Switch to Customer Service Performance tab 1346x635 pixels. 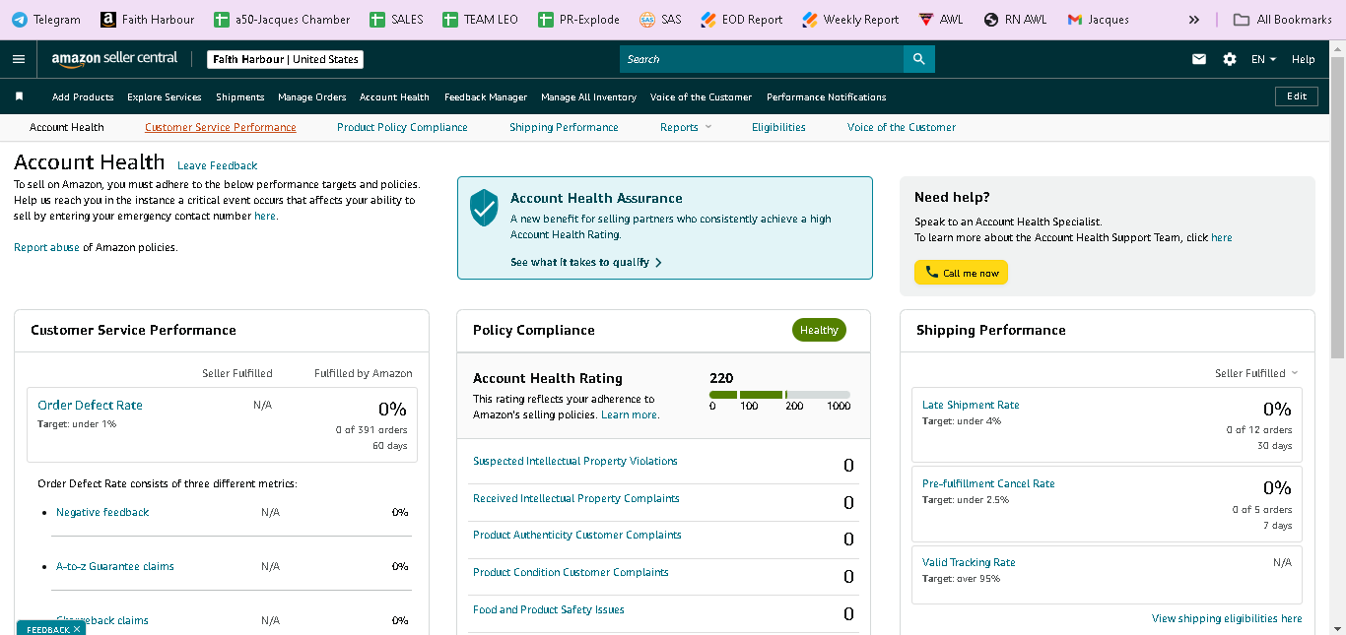tap(221, 127)
